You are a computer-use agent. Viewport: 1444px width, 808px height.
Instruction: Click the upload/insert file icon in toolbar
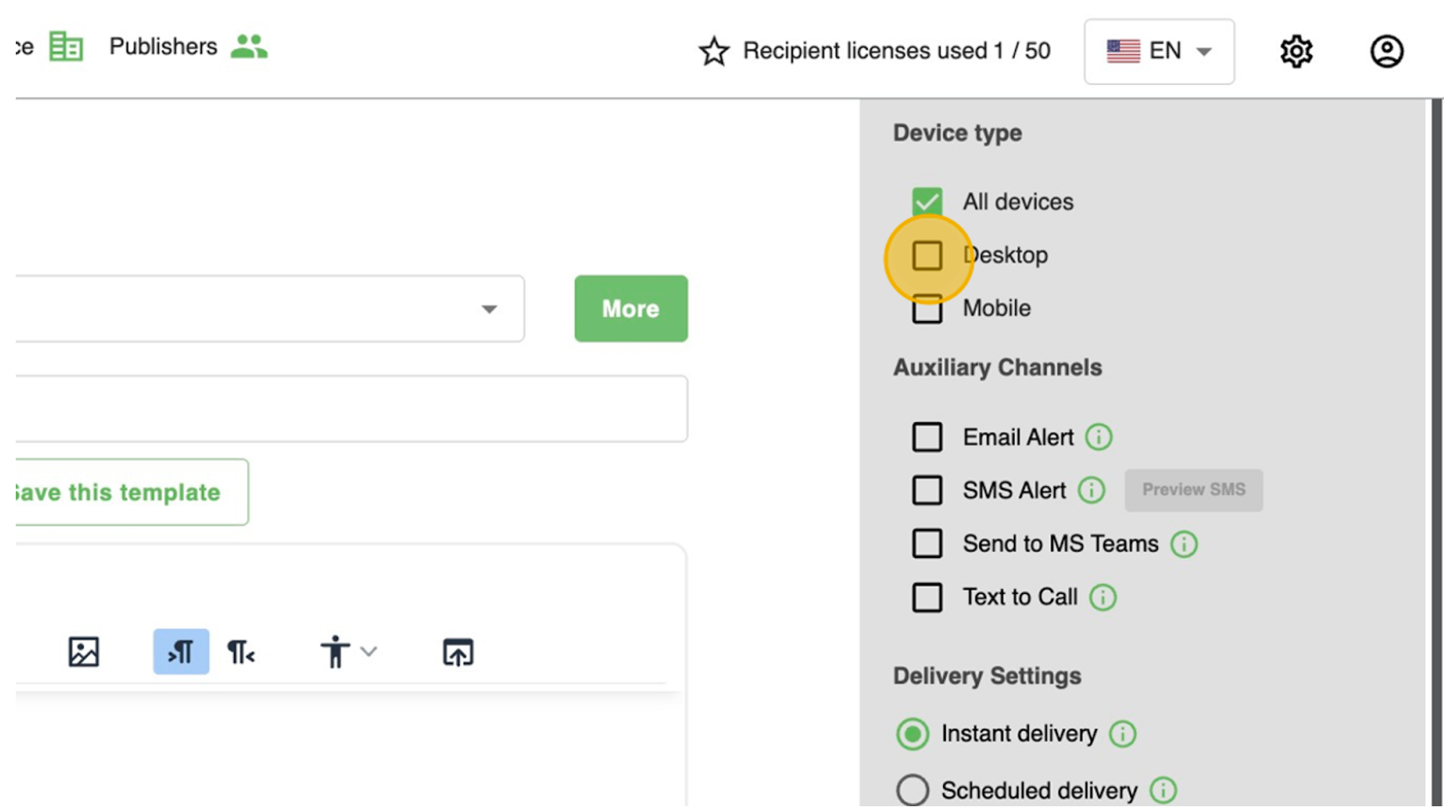click(x=458, y=652)
